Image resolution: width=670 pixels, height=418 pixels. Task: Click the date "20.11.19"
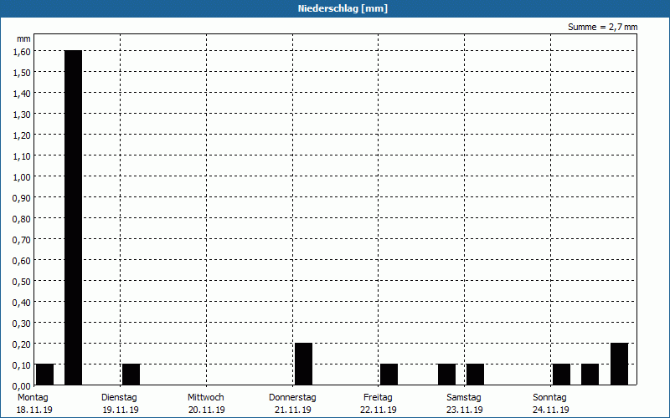tap(206, 410)
